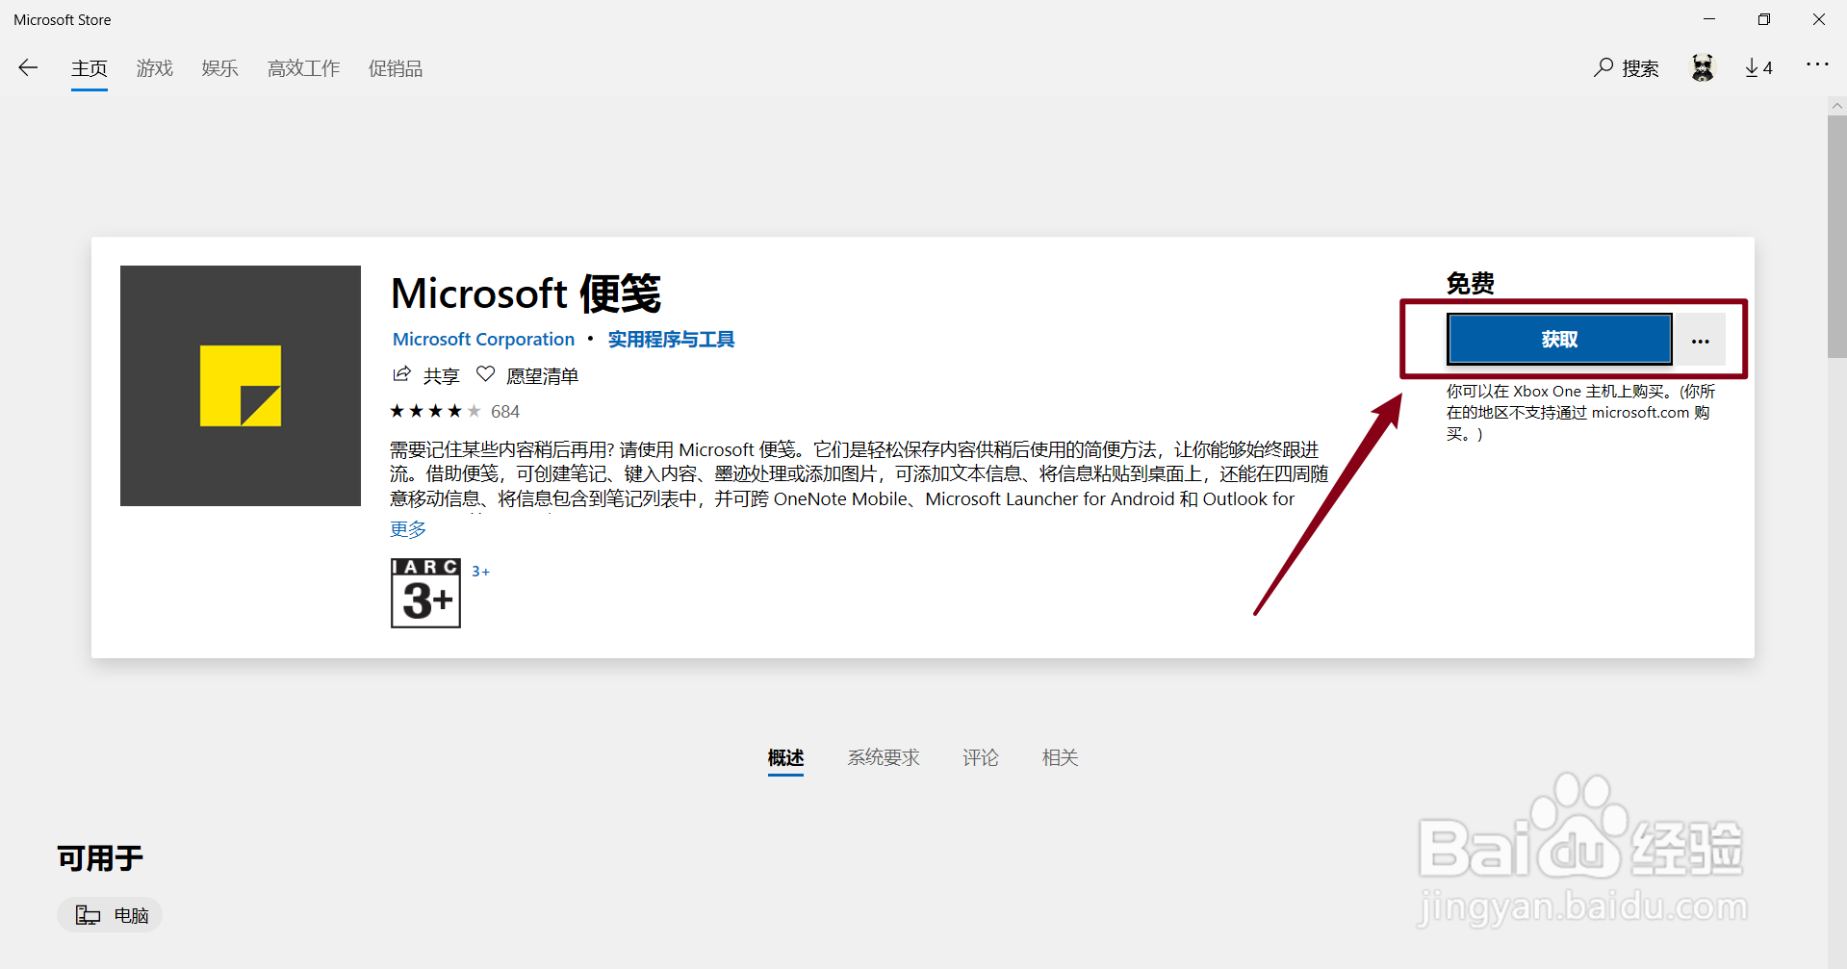Switch to the 娱乐 tab
The image size is (1847, 969).
(x=220, y=68)
